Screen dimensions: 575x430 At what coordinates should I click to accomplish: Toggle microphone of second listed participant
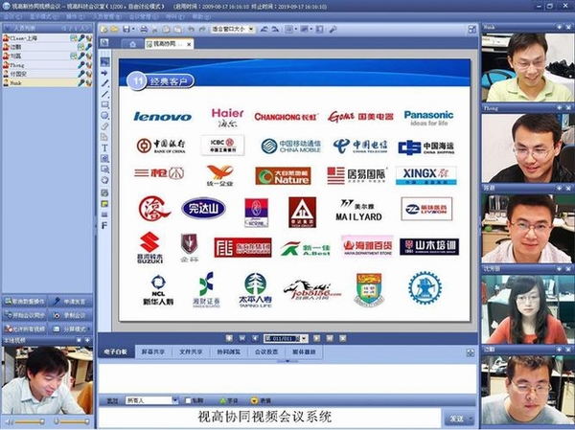88,47
